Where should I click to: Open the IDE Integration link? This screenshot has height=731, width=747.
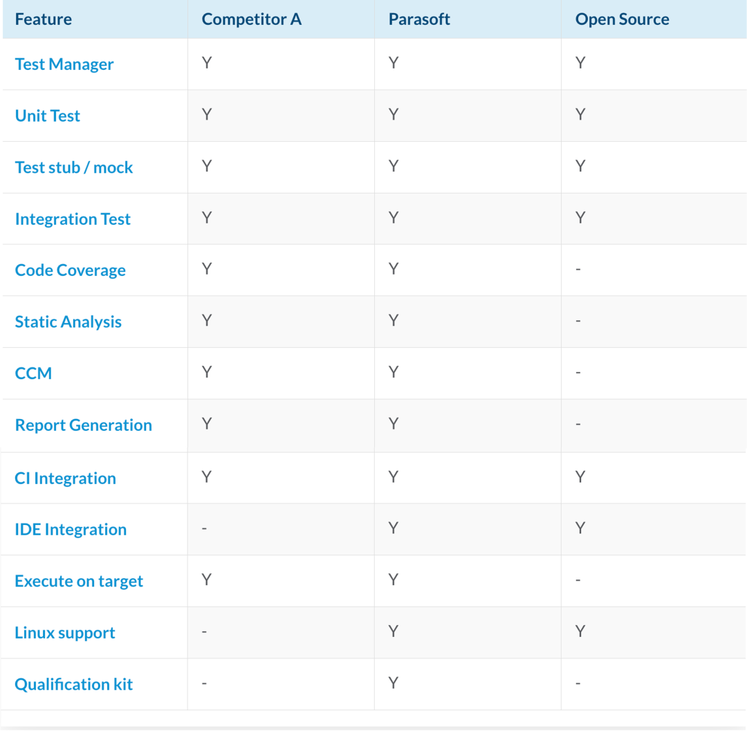pos(71,530)
